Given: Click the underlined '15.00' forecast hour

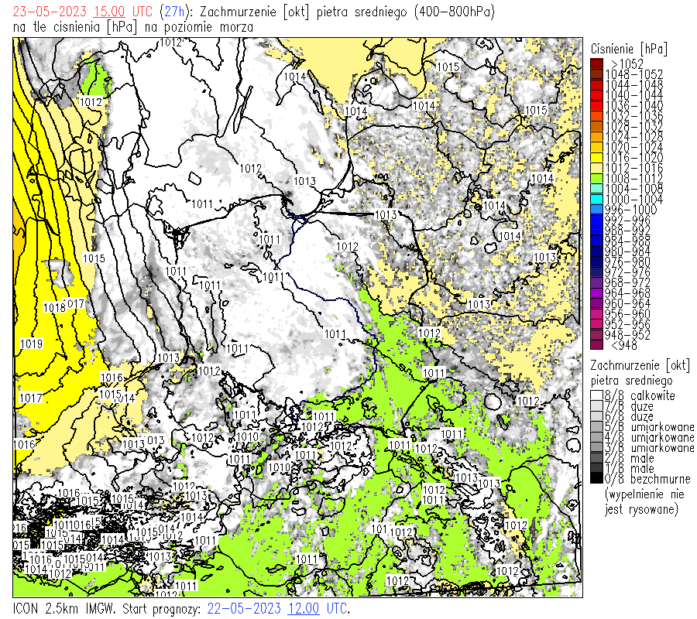Looking at the screenshot, I should click(109, 12).
